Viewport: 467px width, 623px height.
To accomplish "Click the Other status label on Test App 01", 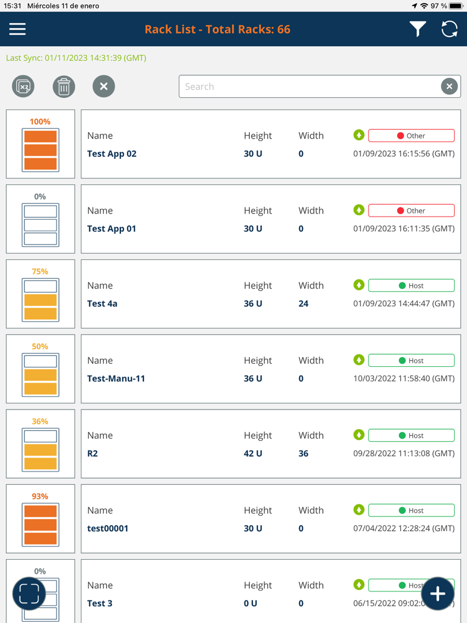I will 411,210.
